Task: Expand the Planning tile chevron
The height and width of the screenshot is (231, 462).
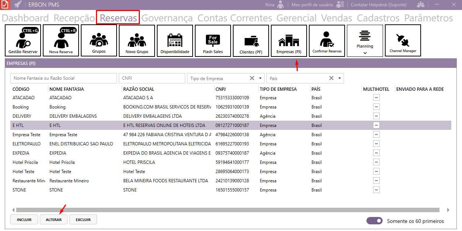Action: tap(365, 53)
